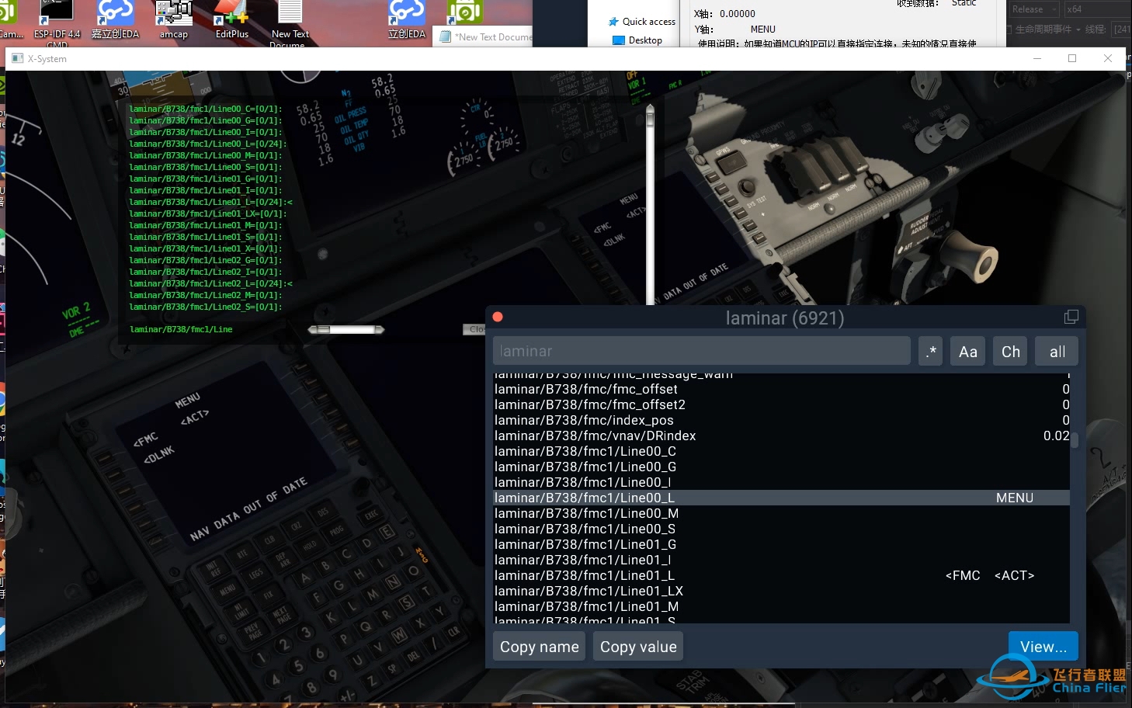Open the New Text Document desktop file
Viewport: 1132px width, 708px height.
click(x=290, y=23)
